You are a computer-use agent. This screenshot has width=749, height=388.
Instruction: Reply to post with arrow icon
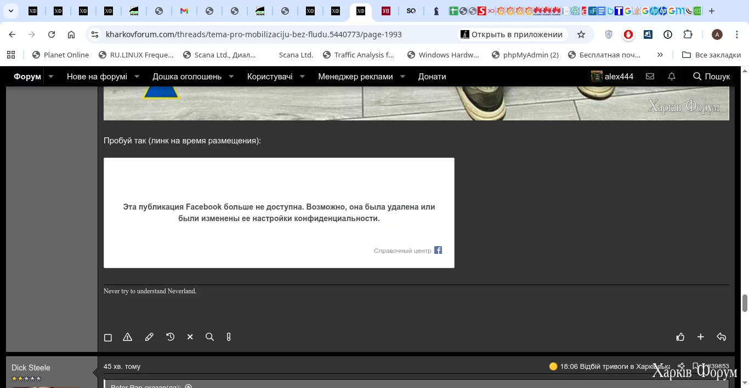coord(722,337)
